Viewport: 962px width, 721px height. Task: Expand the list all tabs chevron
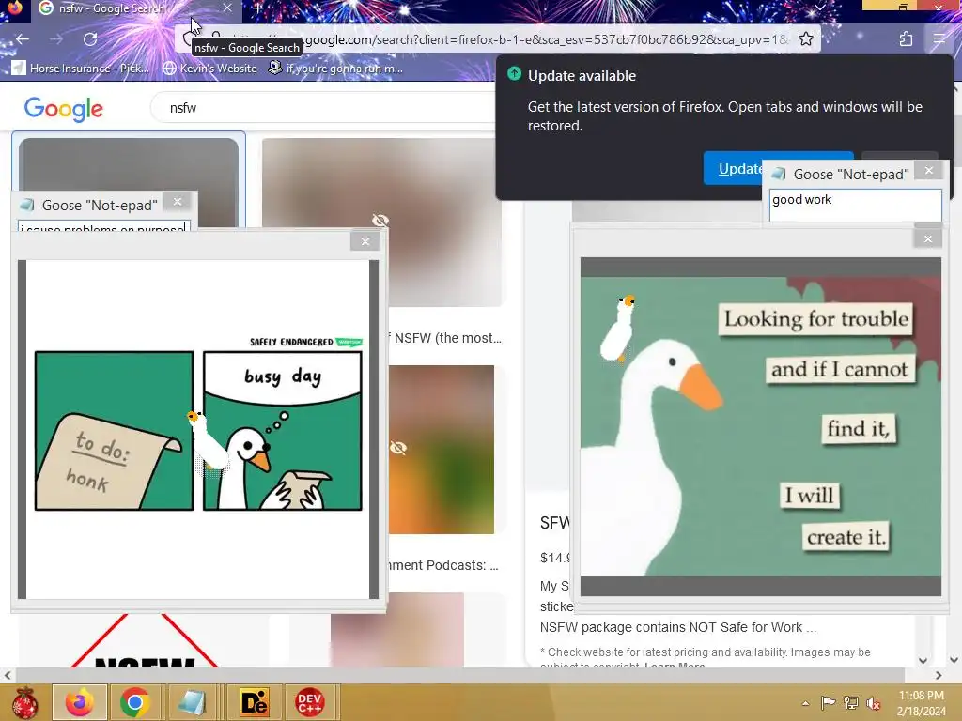(819, 8)
